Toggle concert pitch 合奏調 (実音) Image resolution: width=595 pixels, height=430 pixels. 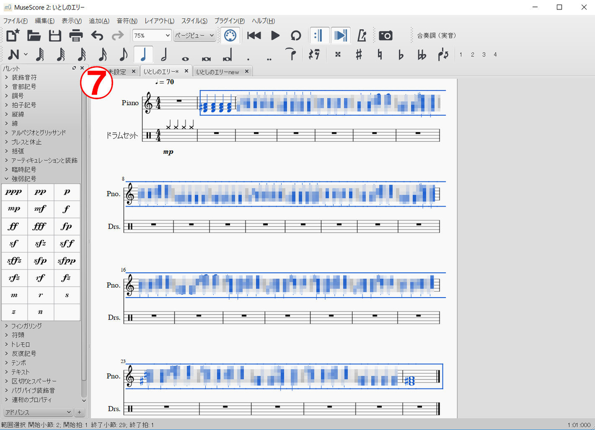coord(436,36)
